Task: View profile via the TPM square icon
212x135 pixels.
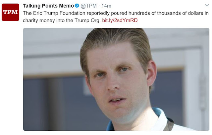Action: coord(10,12)
